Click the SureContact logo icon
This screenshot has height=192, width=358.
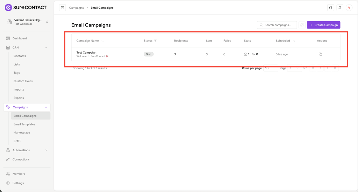8,8
